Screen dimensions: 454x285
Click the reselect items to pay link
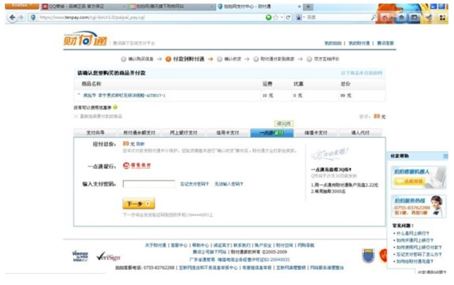(x=98, y=116)
